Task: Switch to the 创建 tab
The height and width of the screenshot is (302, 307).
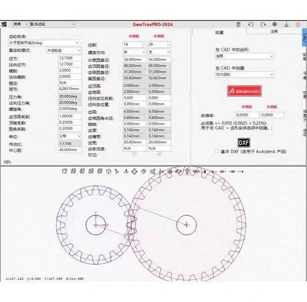Action: (219, 32)
